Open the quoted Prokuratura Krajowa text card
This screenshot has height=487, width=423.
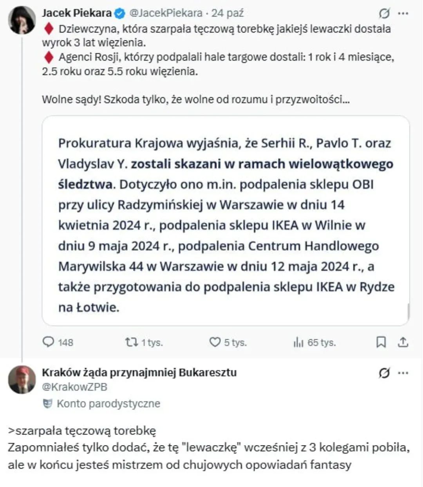pyautogui.click(x=226, y=220)
